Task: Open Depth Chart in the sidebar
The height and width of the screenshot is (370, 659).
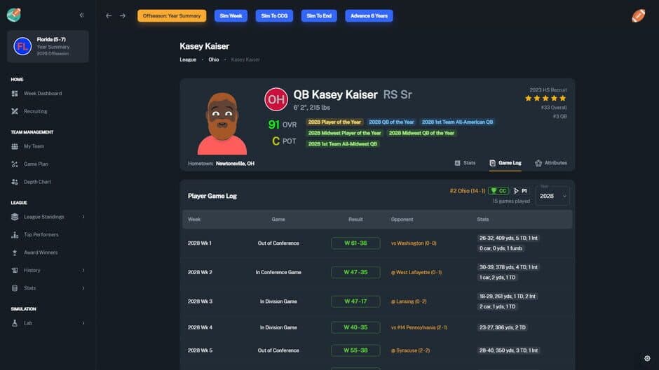Action: (37, 182)
